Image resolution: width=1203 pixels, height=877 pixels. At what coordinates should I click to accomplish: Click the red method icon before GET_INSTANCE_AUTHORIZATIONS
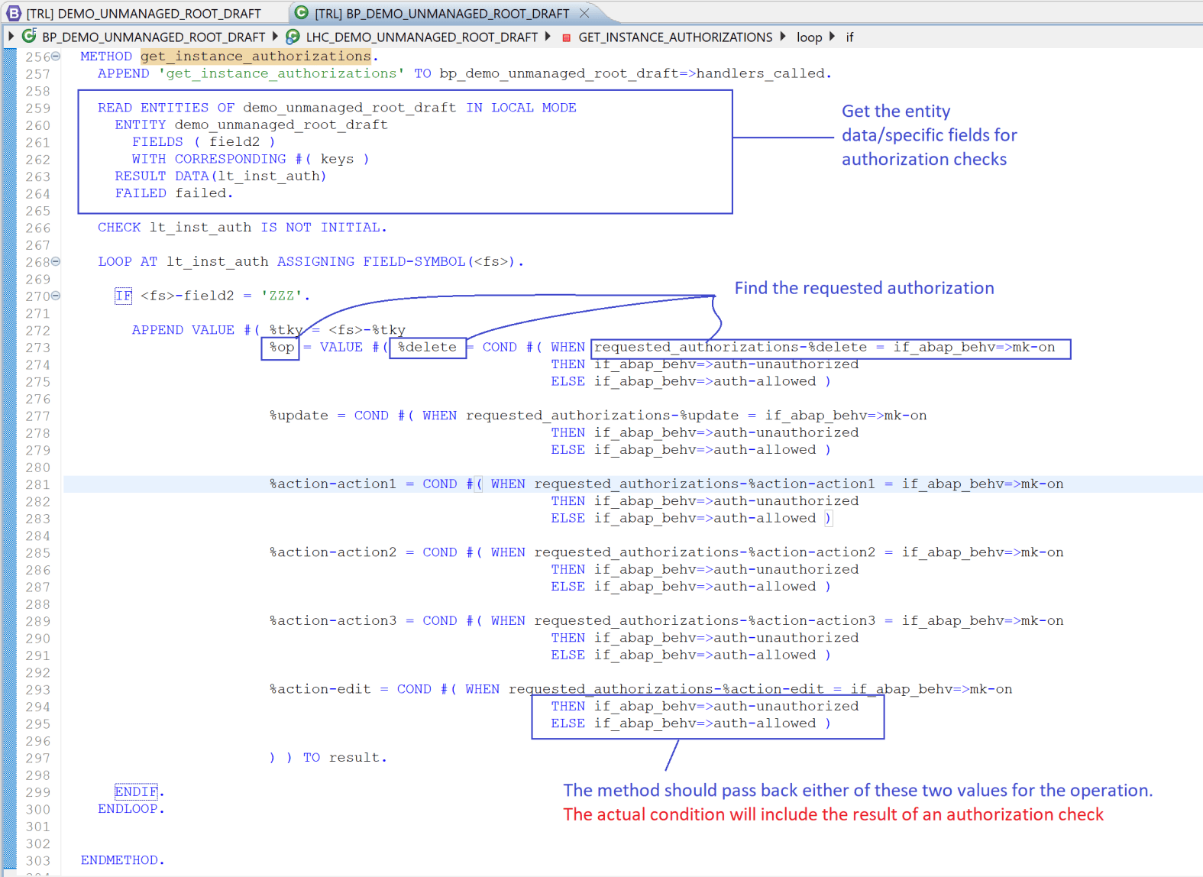pyautogui.click(x=566, y=37)
